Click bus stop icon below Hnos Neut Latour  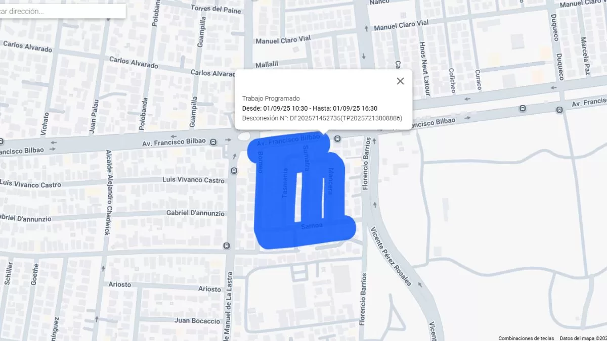point(523,108)
